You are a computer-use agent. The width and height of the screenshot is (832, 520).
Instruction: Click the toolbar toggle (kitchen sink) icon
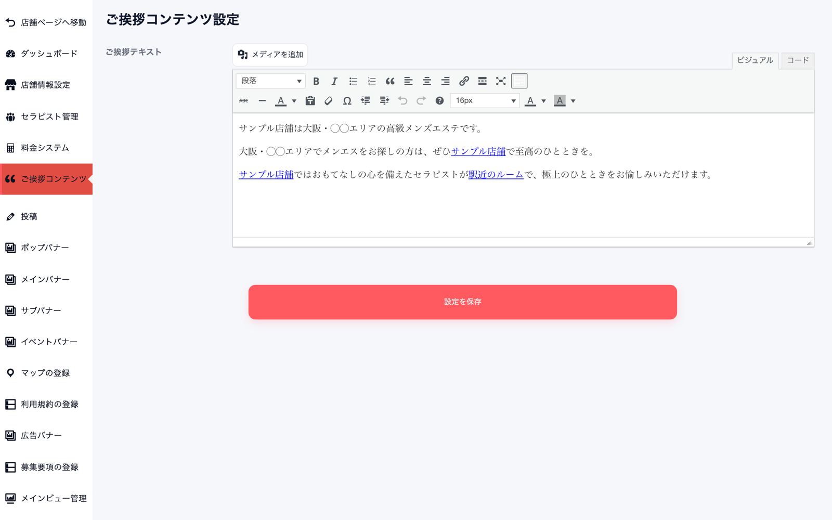tap(519, 81)
